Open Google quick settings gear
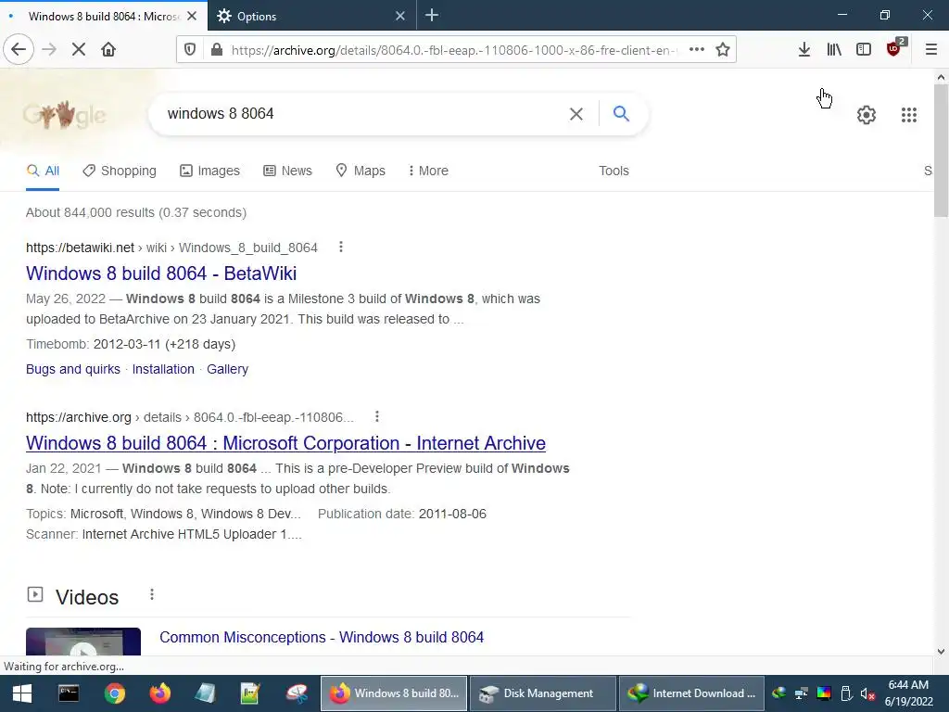 (x=867, y=114)
